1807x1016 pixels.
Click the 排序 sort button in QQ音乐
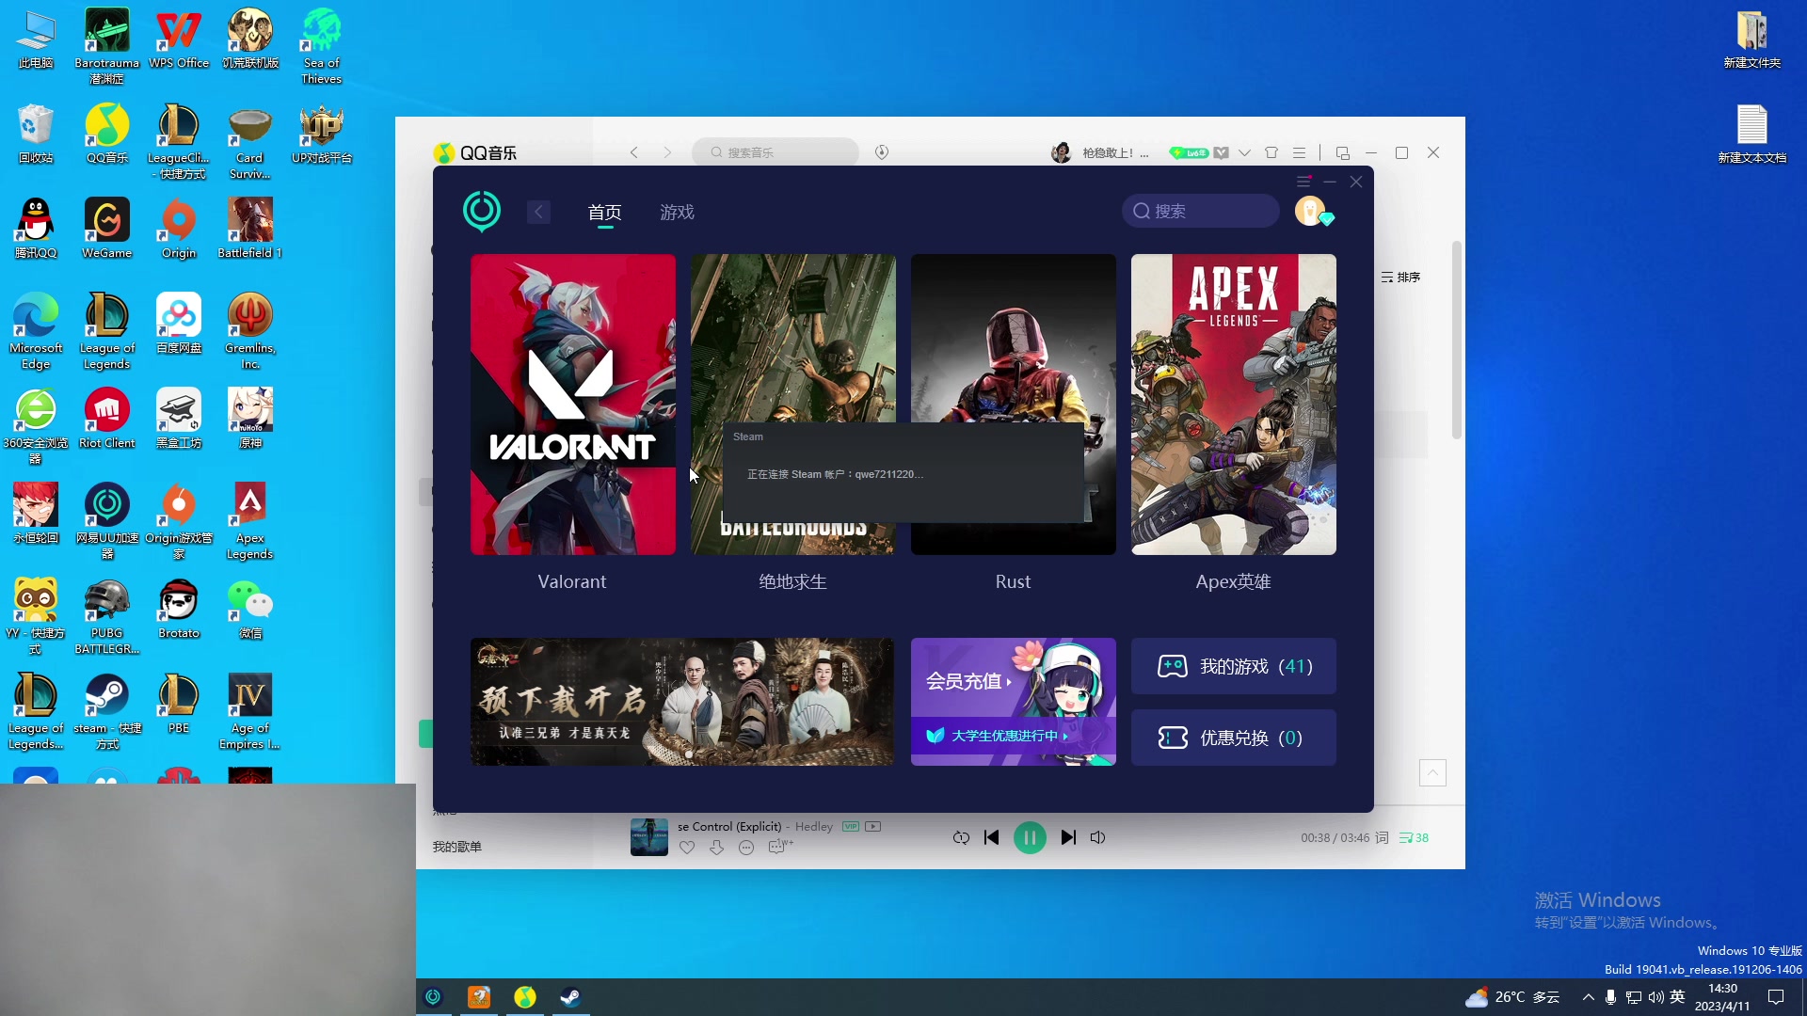pyautogui.click(x=1400, y=278)
